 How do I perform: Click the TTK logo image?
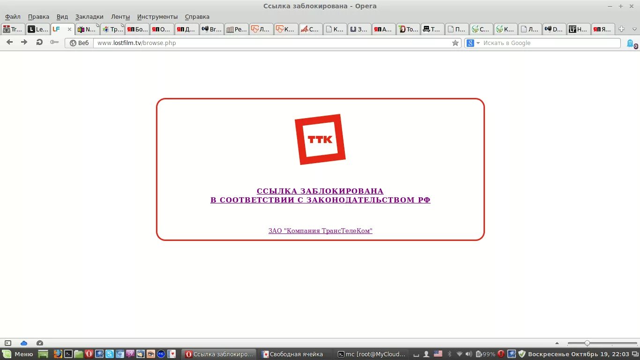point(320,140)
